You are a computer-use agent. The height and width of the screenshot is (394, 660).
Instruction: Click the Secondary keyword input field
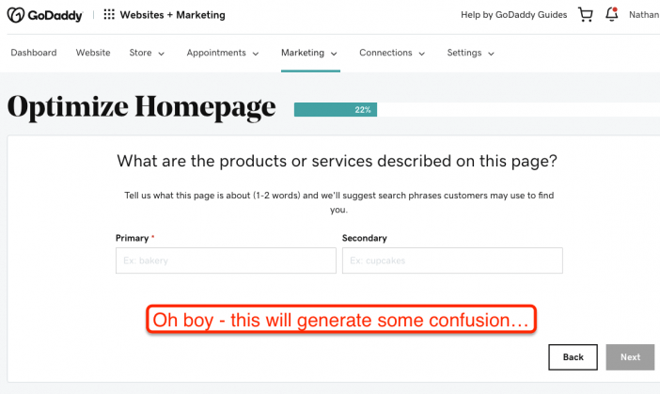(452, 260)
